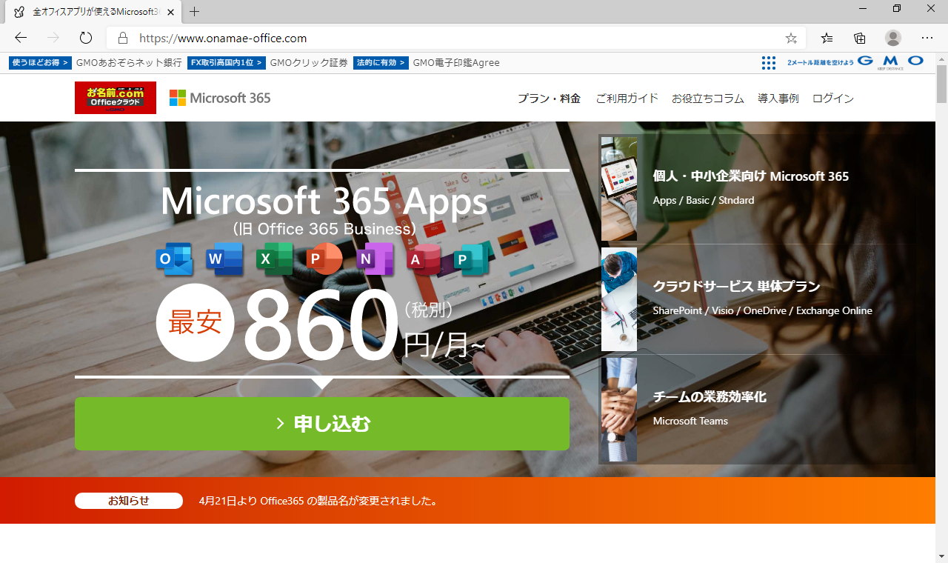The height and width of the screenshot is (563, 948).
Task: Open お役立ちコラム menu item
Action: pyautogui.click(x=707, y=99)
